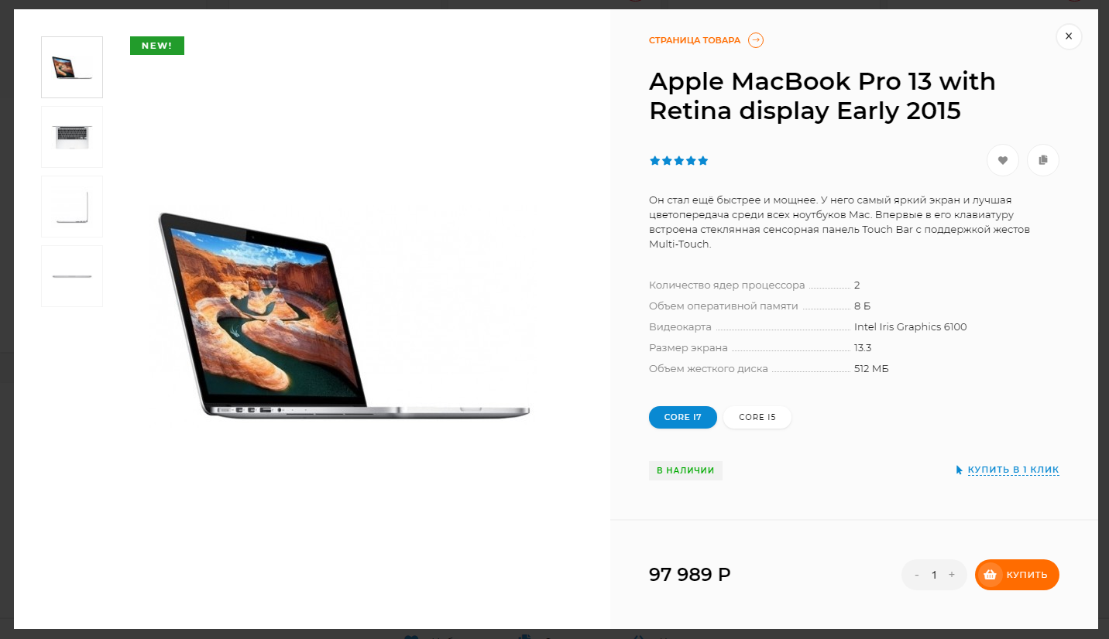Click the arrow icon beside Страница товара
This screenshot has width=1109, height=639.
(x=756, y=40)
